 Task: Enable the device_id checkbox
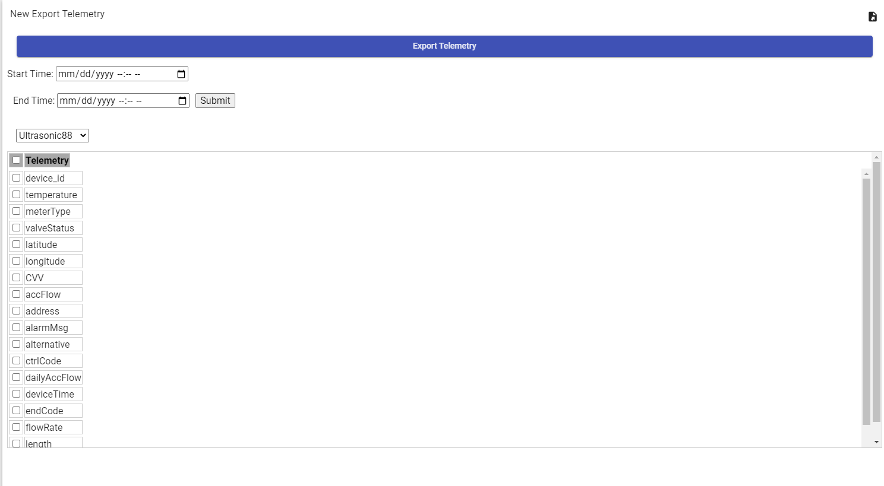(x=16, y=177)
